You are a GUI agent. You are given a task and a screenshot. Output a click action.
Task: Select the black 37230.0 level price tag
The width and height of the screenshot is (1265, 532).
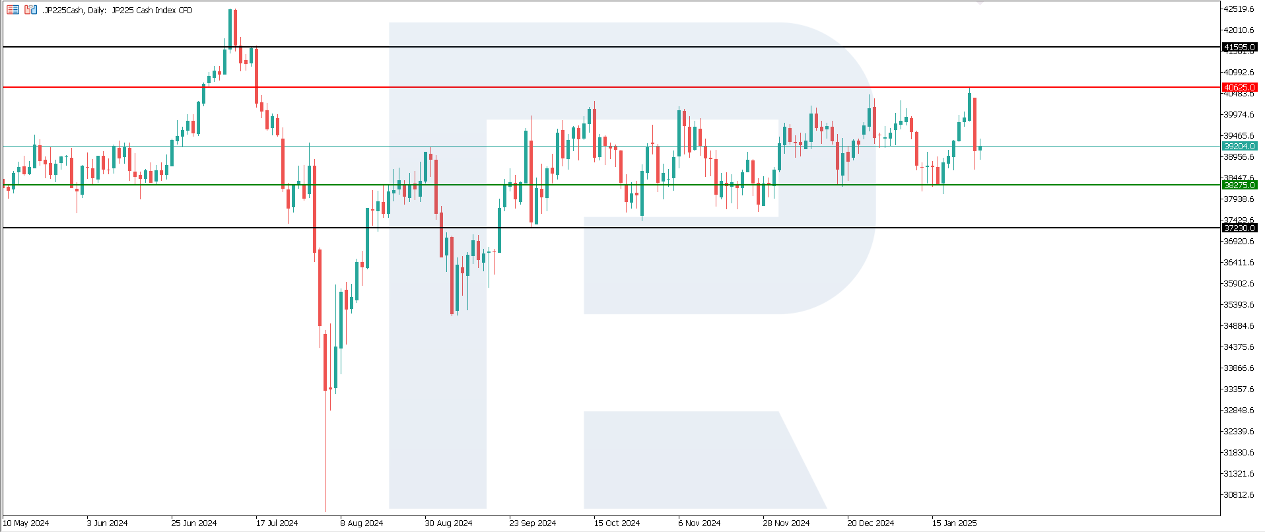tap(1239, 228)
